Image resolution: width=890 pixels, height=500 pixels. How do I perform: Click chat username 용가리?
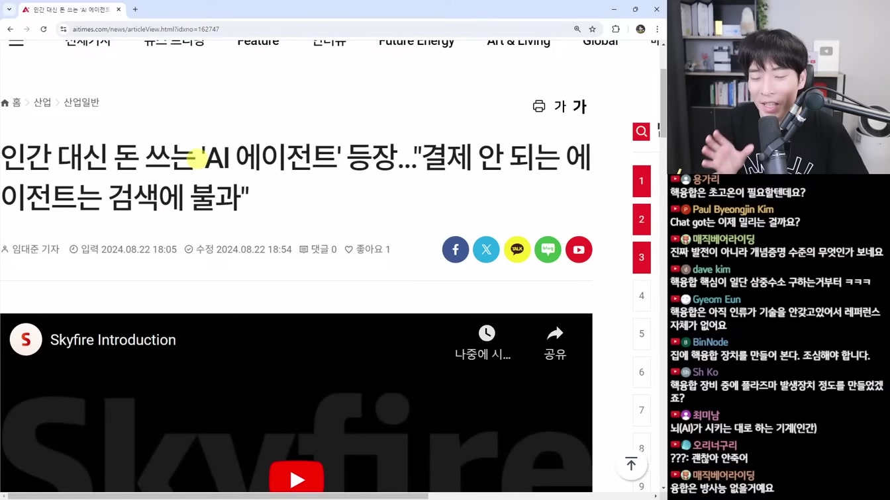706,179
